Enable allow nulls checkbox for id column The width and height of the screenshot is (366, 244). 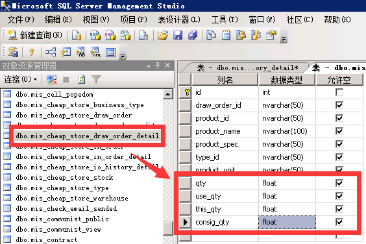(339, 92)
